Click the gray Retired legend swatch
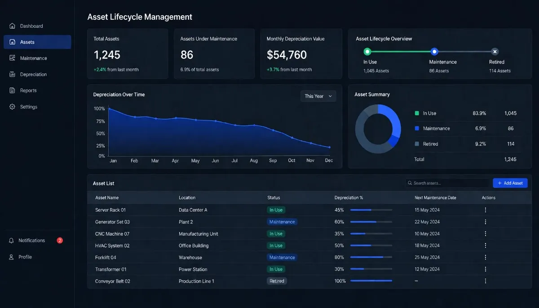The height and width of the screenshot is (308, 539). (417, 144)
